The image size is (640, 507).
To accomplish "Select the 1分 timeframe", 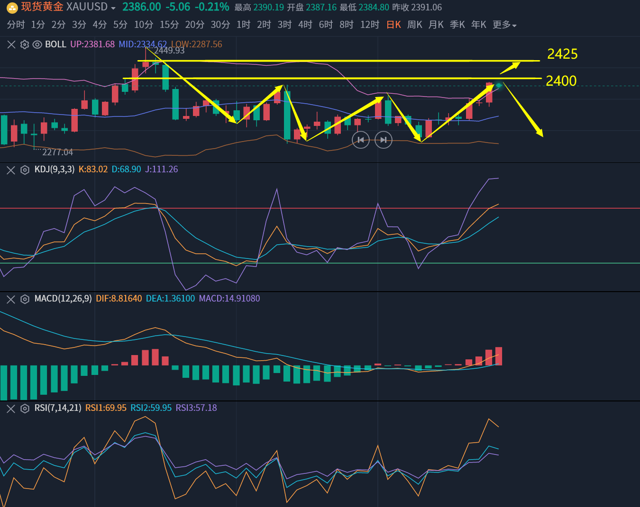I will 38,25.
